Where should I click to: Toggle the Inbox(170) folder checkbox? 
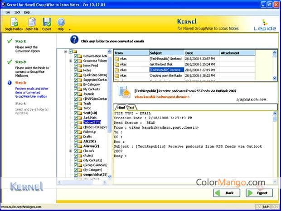point(76,122)
